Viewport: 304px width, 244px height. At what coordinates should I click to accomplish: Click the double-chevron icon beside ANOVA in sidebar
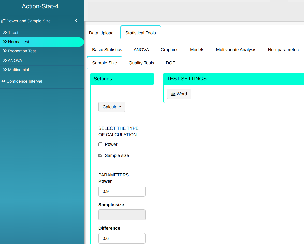[5, 61]
